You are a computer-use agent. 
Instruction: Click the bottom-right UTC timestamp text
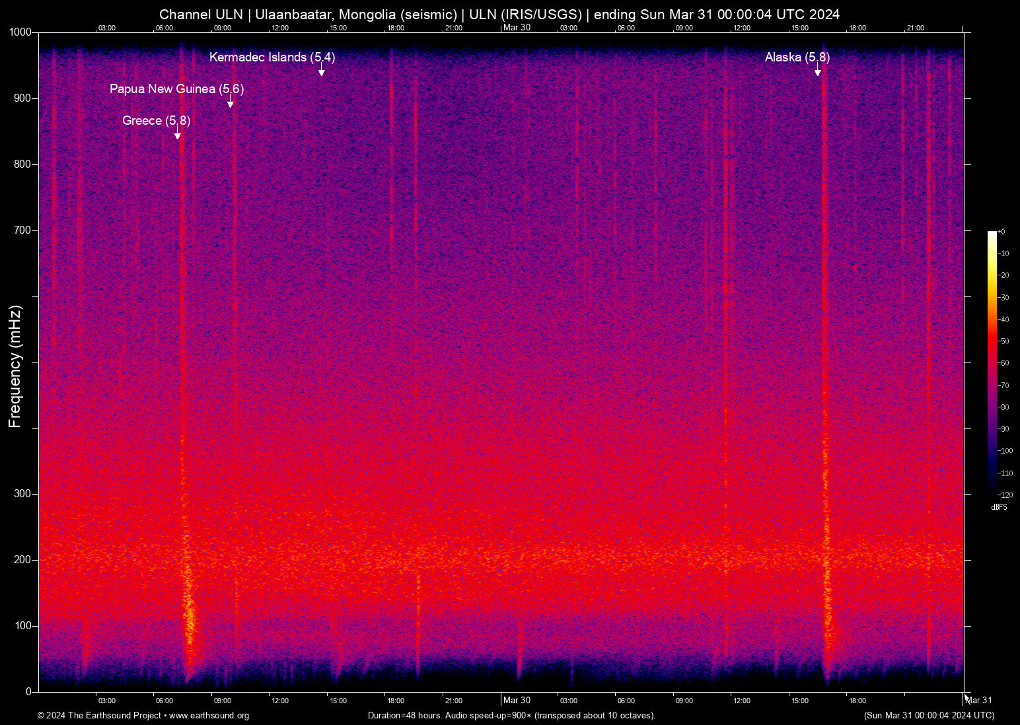pyautogui.click(x=929, y=716)
